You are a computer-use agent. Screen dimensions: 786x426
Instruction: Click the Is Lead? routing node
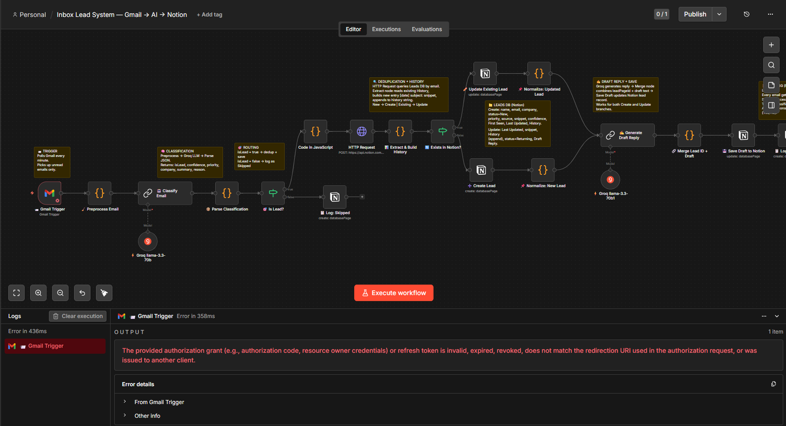point(273,193)
